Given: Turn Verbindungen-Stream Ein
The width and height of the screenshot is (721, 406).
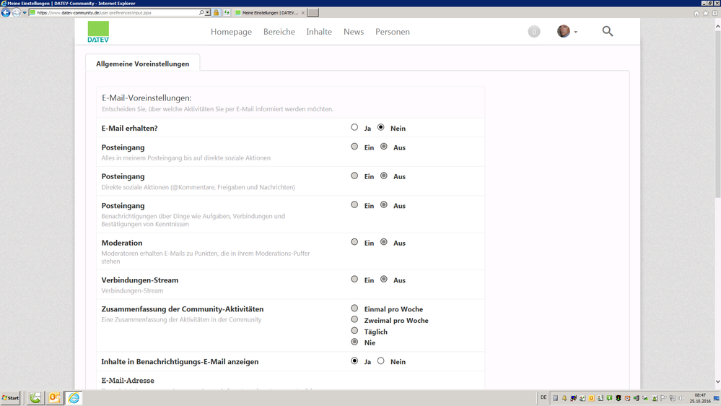Looking at the screenshot, I should pyautogui.click(x=354, y=280).
